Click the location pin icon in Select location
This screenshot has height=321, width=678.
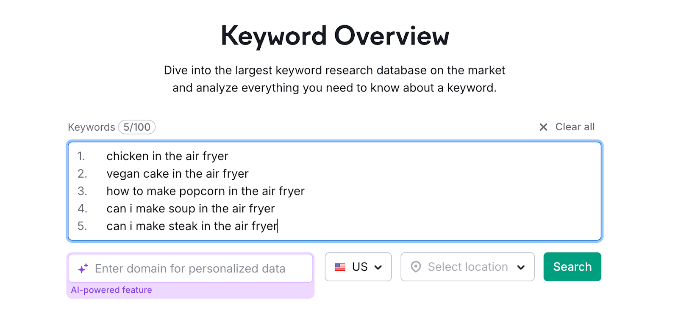tap(416, 267)
